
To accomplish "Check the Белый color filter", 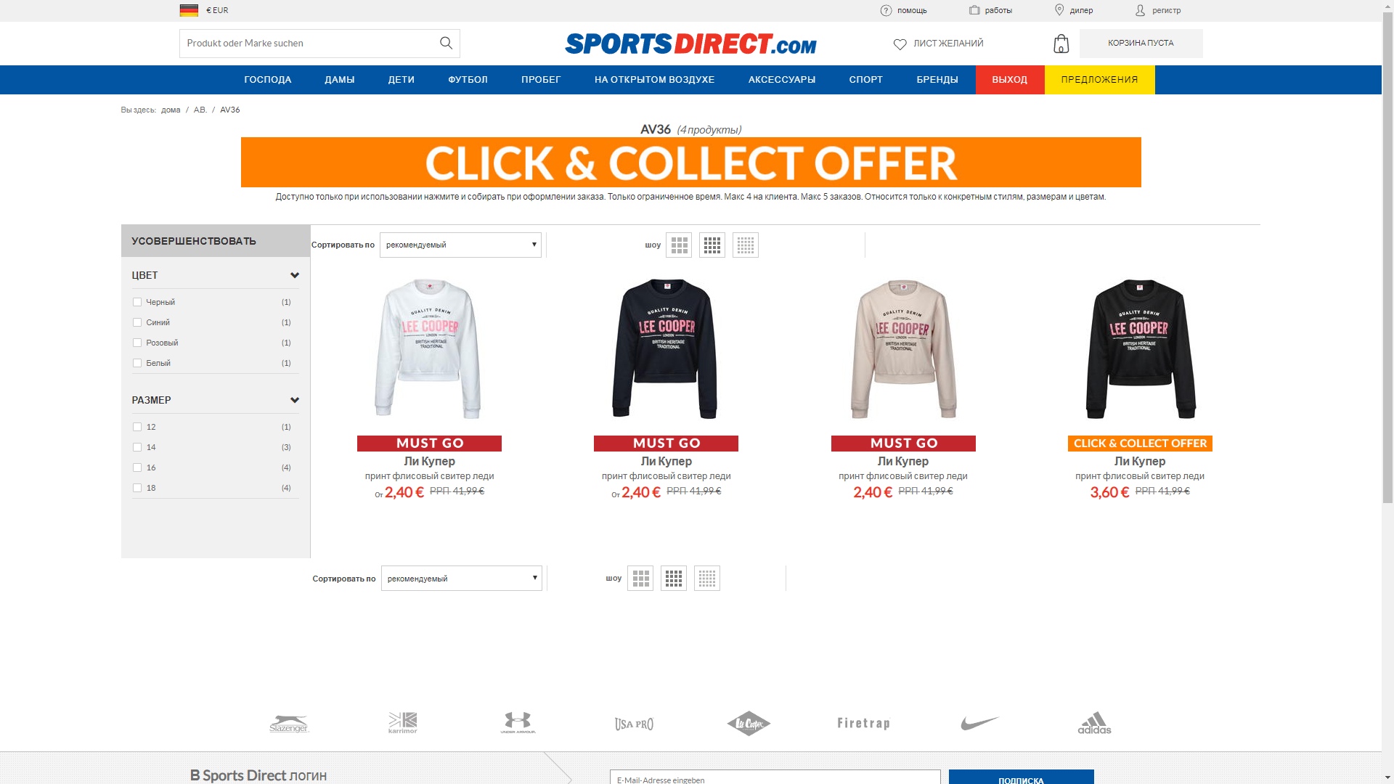I will coord(136,363).
